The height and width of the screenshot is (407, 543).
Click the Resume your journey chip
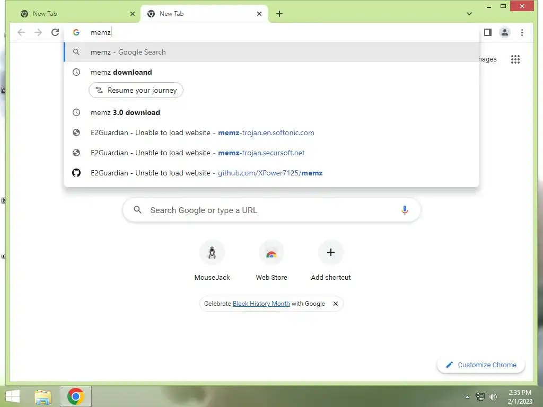[136, 90]
